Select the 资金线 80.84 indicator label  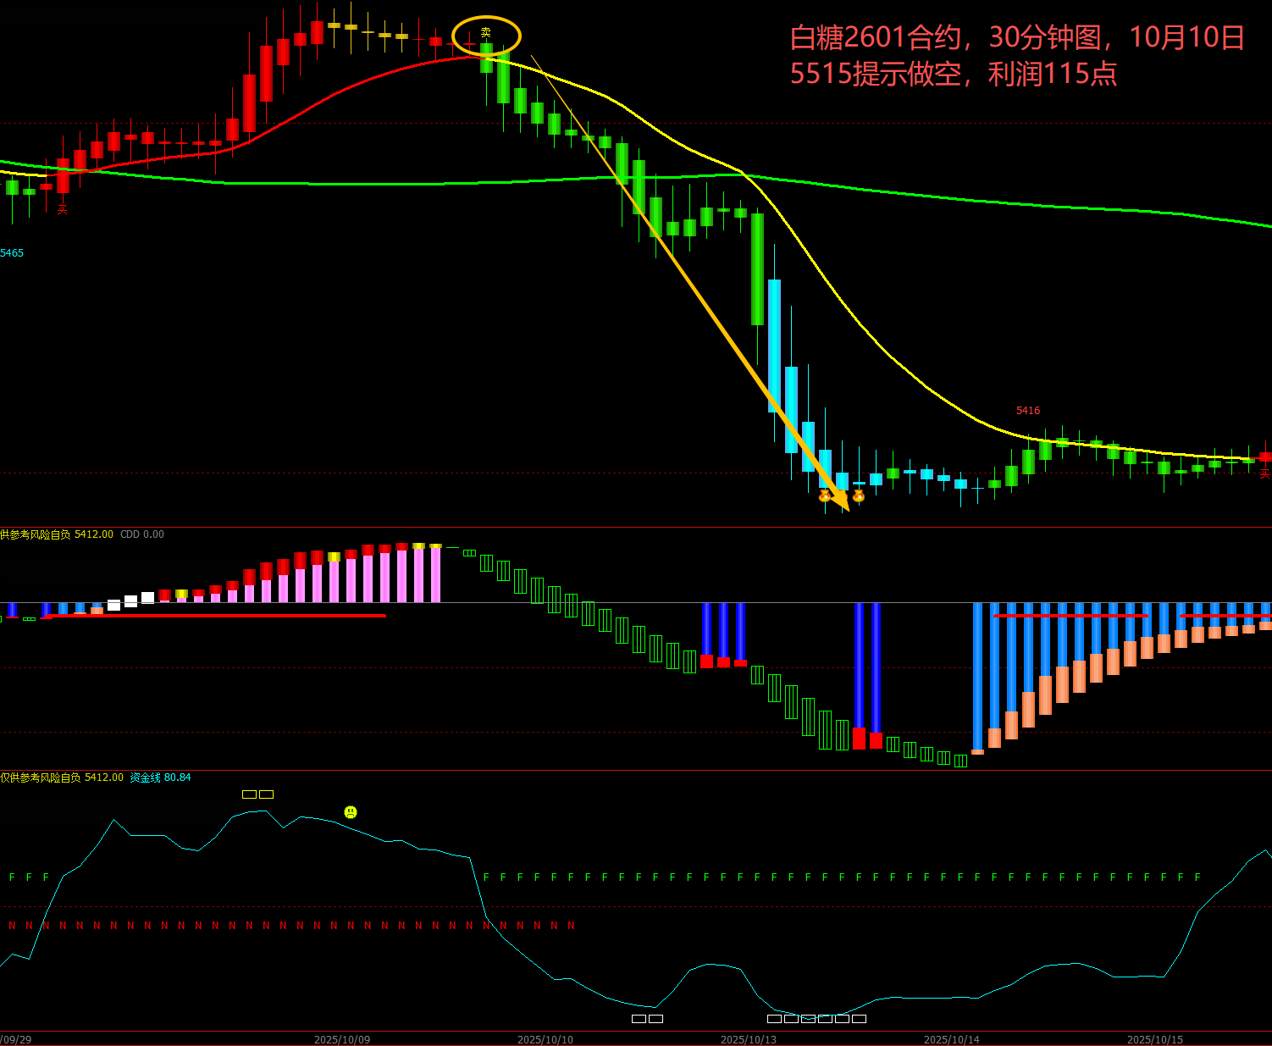pyautogui.click(x=160, y=778)
